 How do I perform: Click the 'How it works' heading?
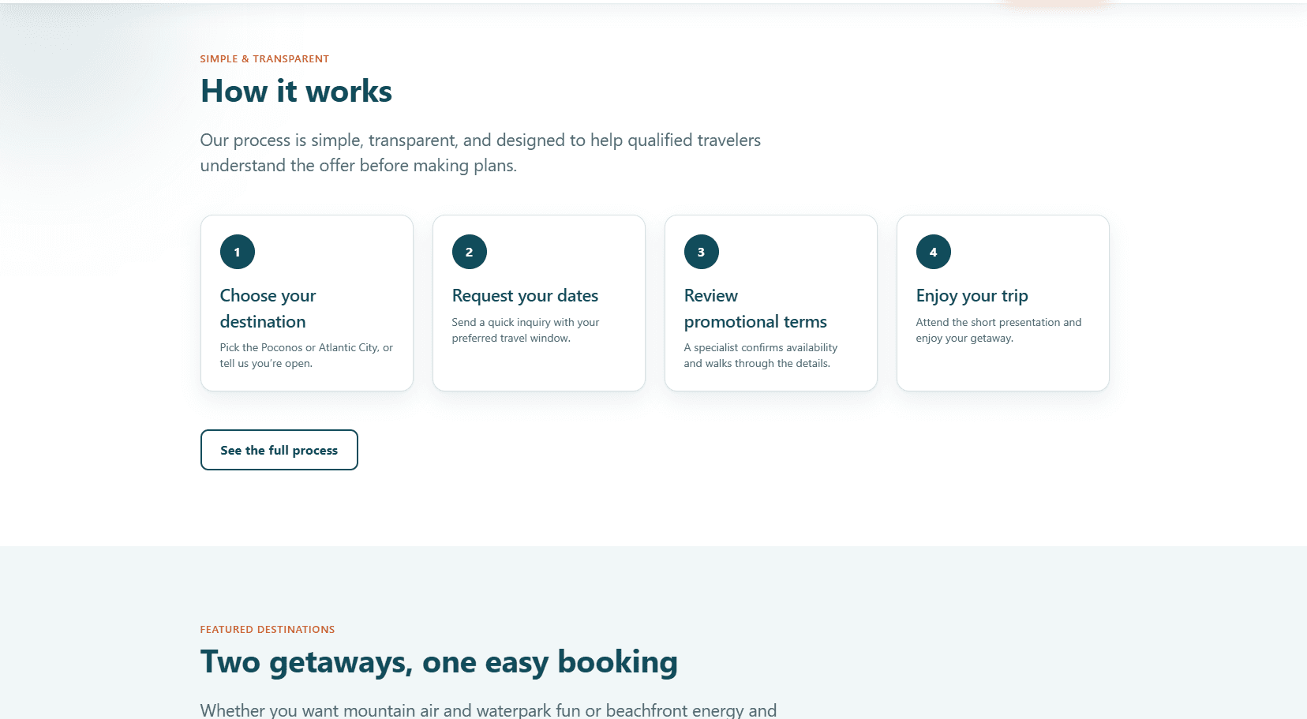[x=296, y=92]
